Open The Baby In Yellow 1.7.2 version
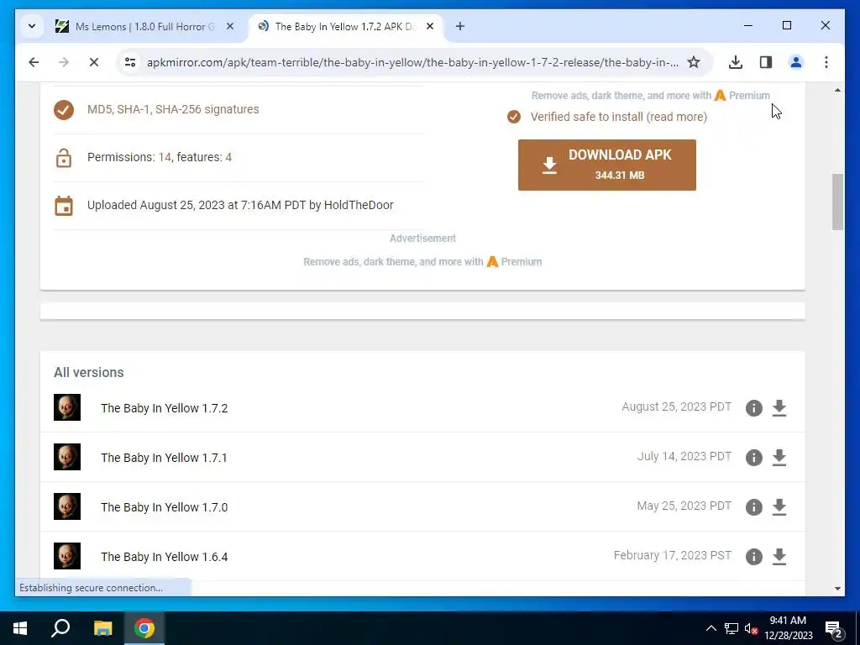Screen dimensions: 860x645 [x=164, y=408]
